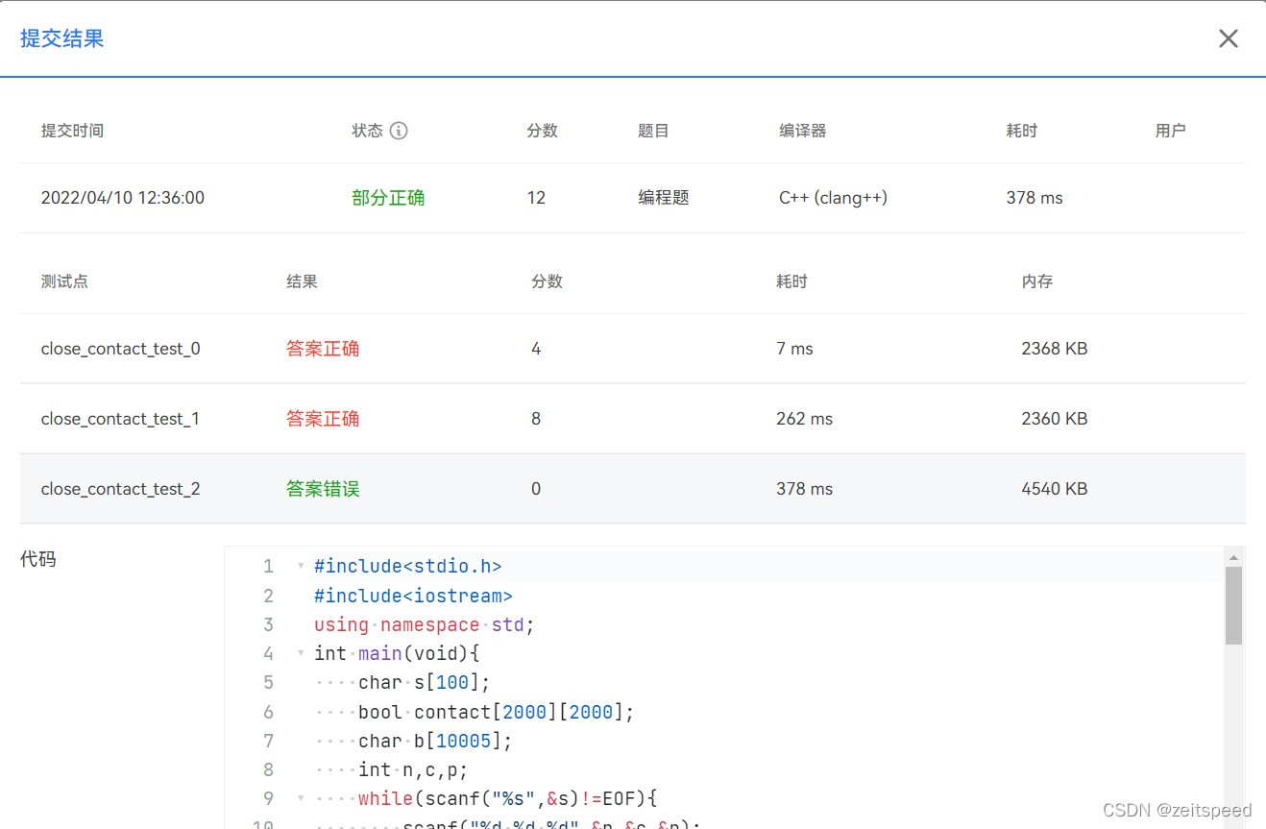Click the 题目 column header
This screenshot has height=829, width=1266.
coord(653,131)
